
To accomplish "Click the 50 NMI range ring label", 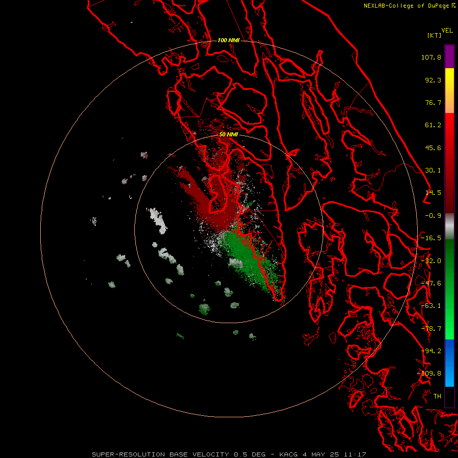I will 228,134.
